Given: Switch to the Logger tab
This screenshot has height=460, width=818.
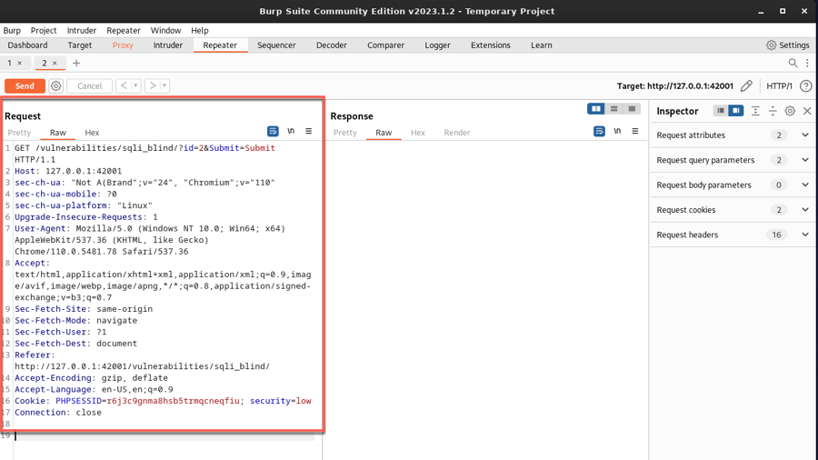Looking at the screenshot, I should click(437, 45).
